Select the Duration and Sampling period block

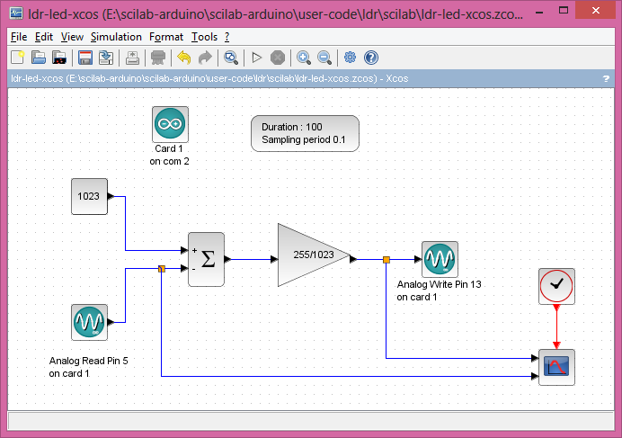(x=305, y=133)
